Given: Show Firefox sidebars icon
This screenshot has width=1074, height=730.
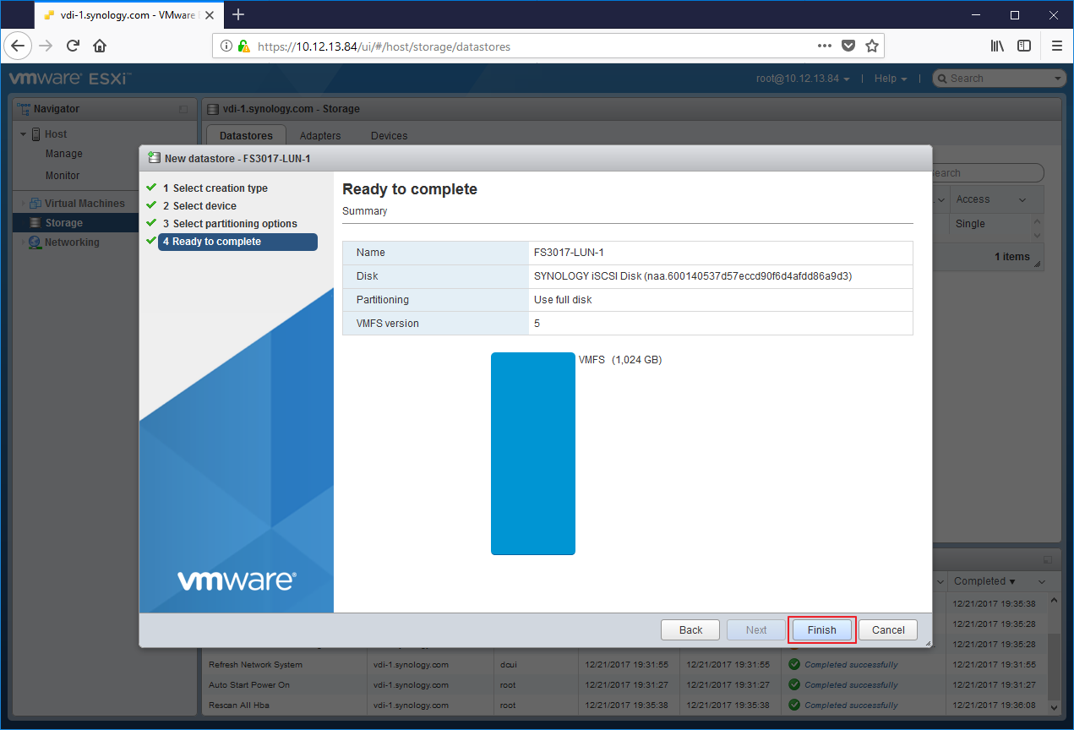Looking at the screenshot, I should tap(1024, 46).
